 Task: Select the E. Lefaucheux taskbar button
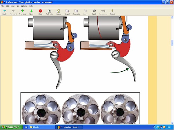pyautogui.click(x=69, y=127)
